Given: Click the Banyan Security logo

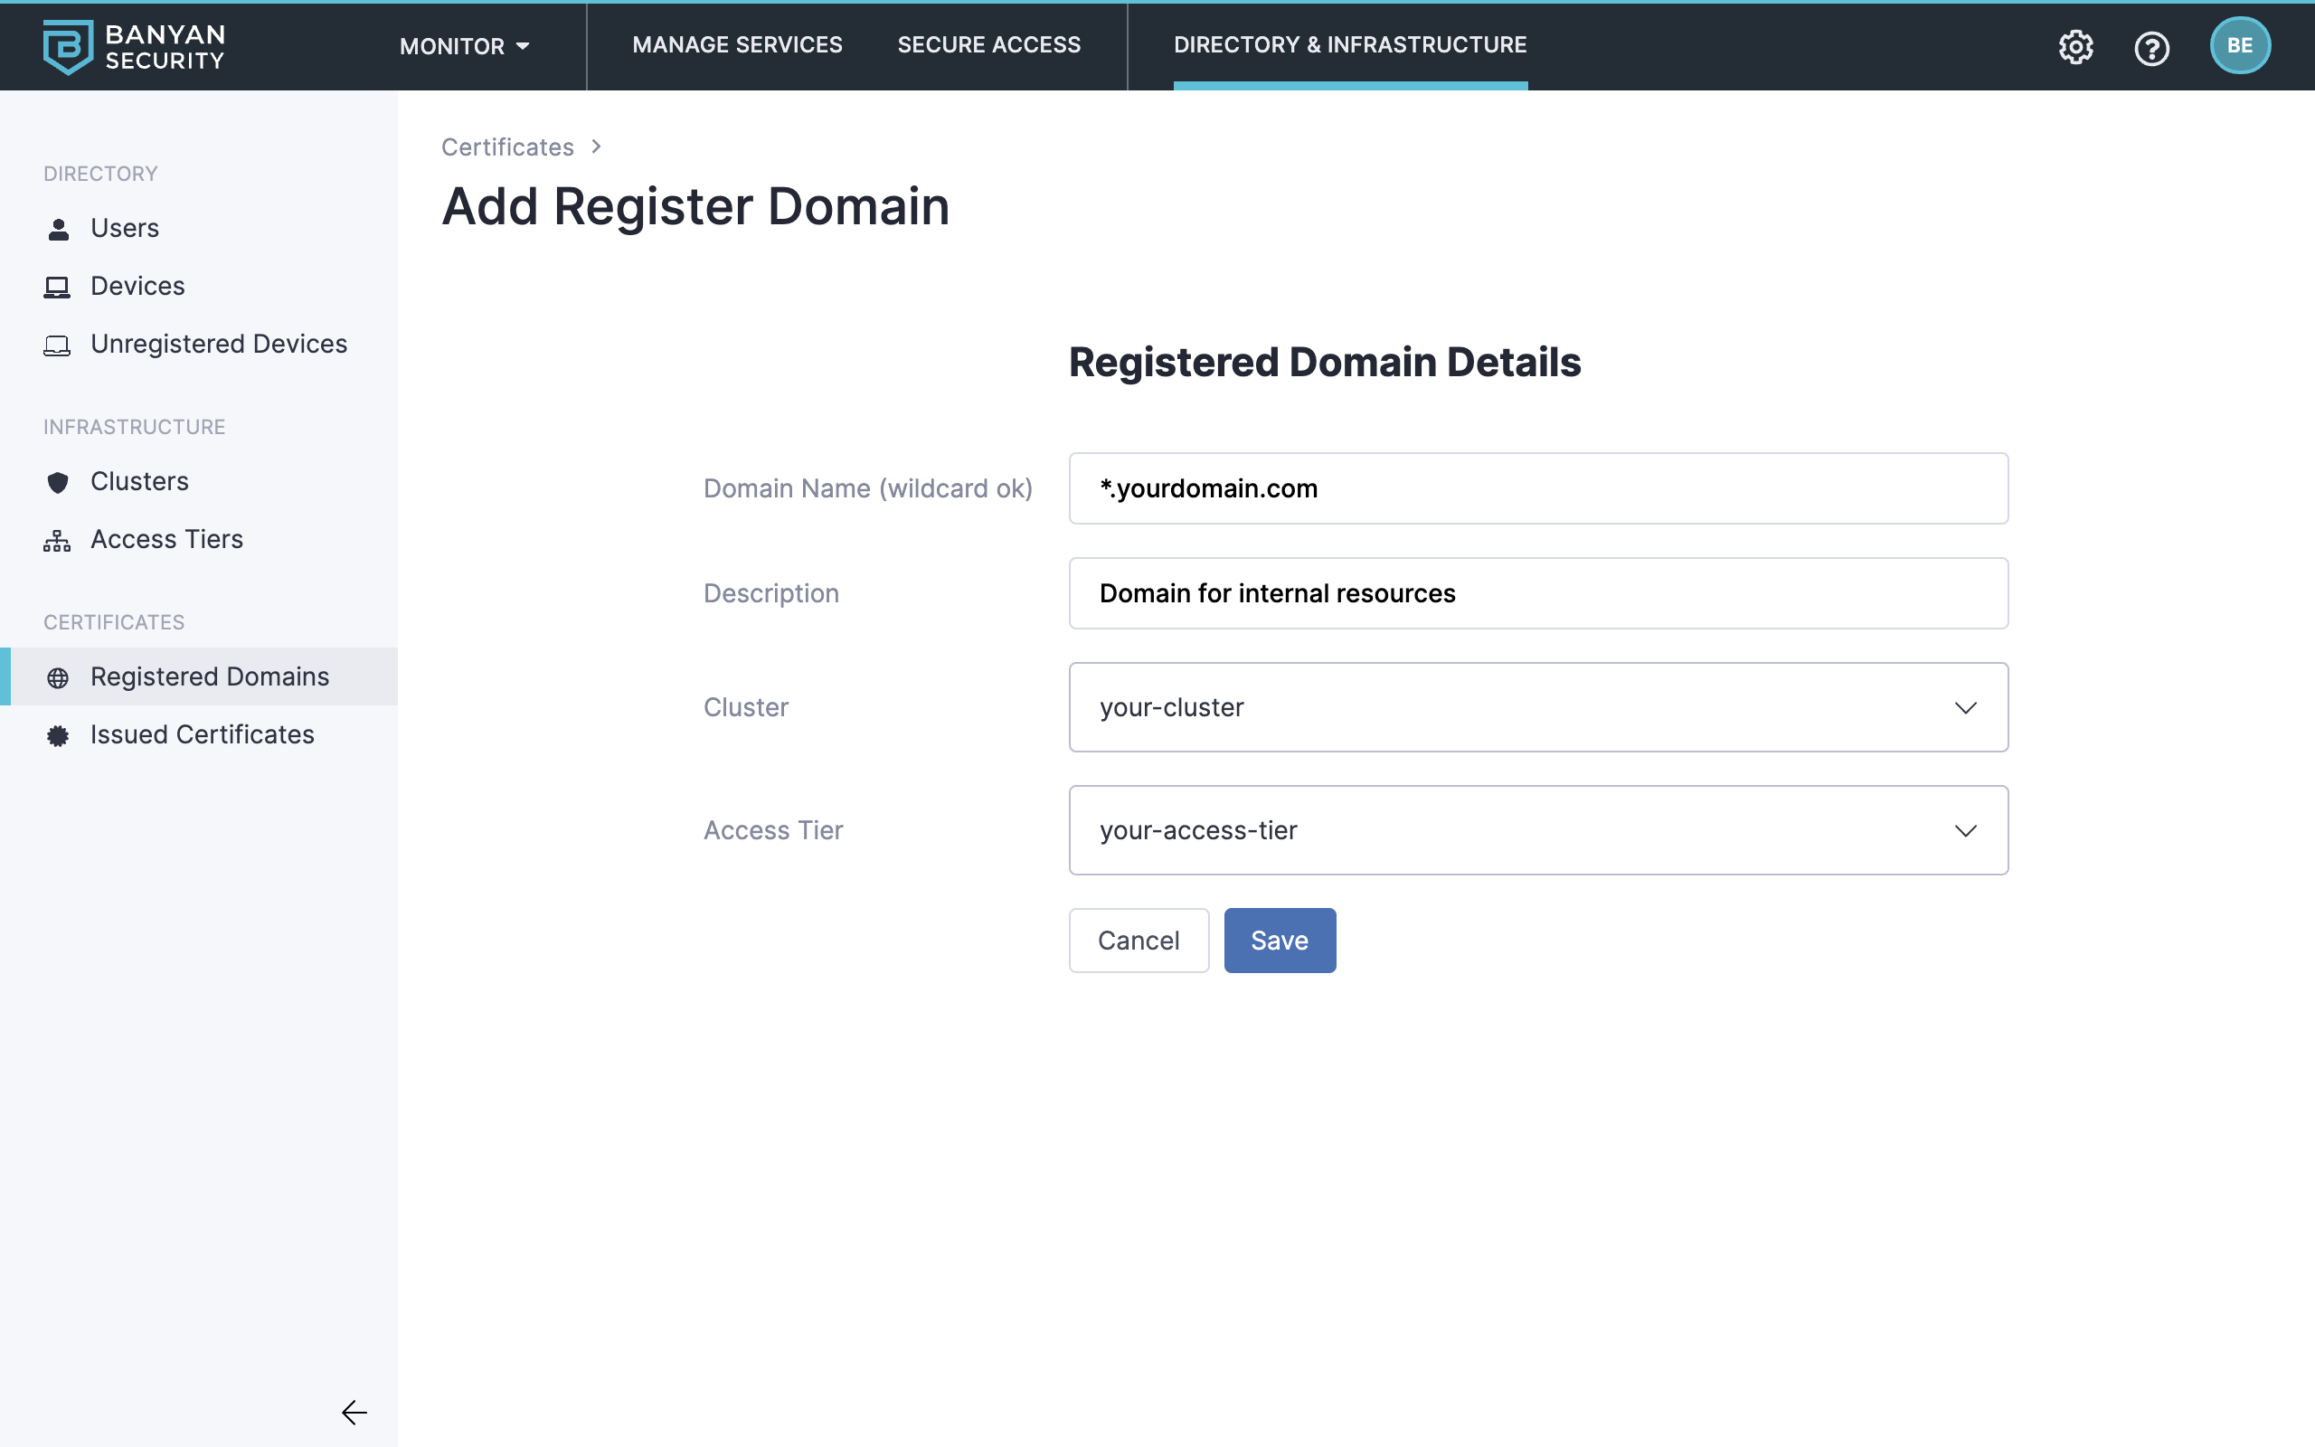Looking at the screenshot, I should [134, 46].
